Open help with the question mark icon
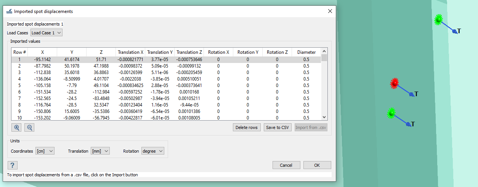Viewport: 478px width, 187px height. pos(13,165)
